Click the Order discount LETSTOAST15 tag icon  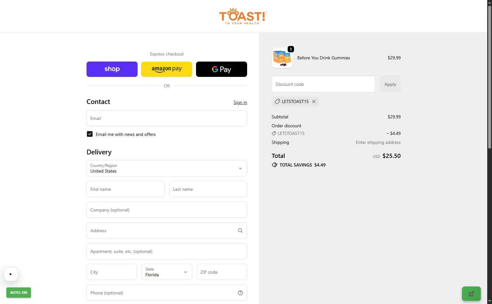click(274, 133)
